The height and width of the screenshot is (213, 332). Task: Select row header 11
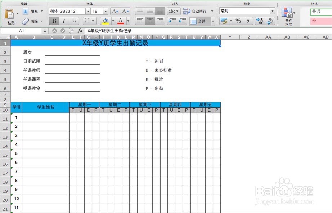coord(5,117)
